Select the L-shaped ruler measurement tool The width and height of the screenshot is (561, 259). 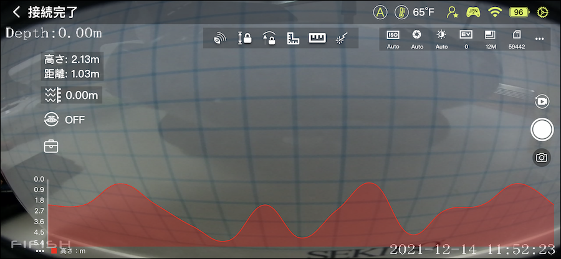tap(294, 39)
